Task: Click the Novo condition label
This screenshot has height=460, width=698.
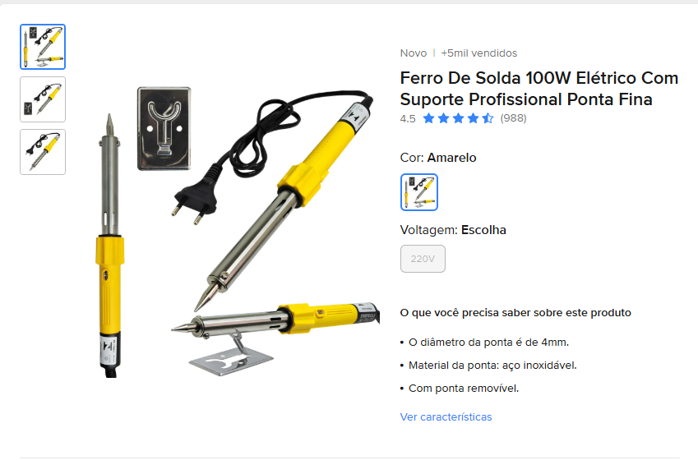Action: [x=413, y=53]
